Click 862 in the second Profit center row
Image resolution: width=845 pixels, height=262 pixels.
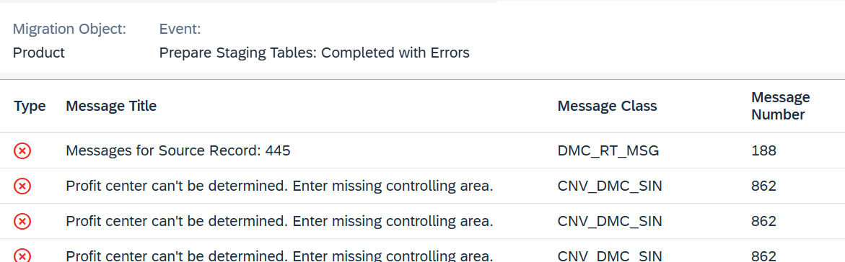763,221
